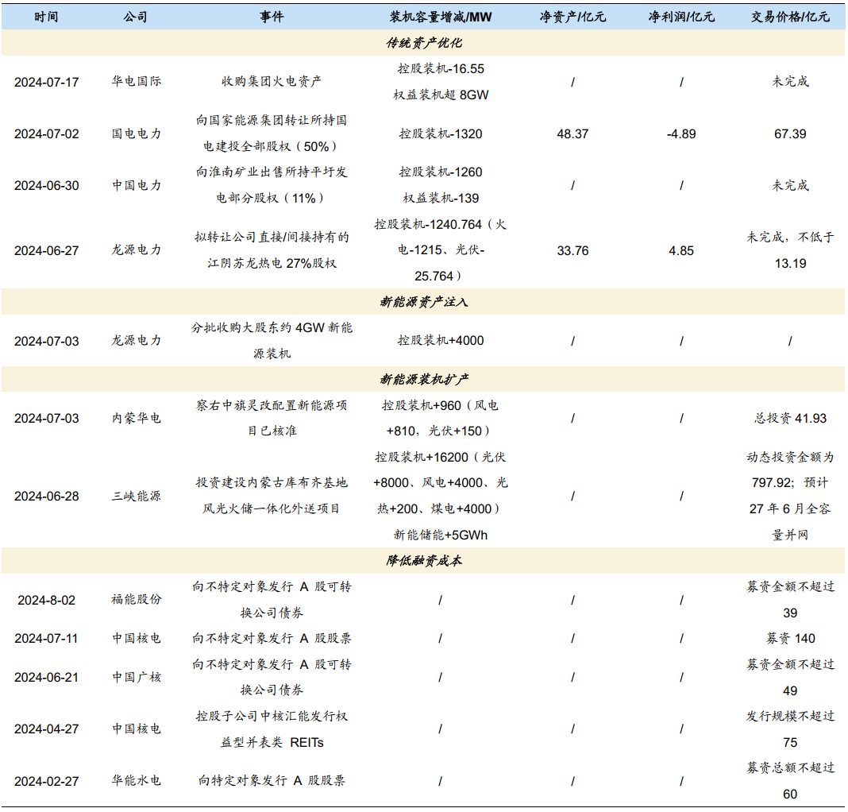The width and height of the screenshot is (848, 812).
Task: Click the 时间 column header
Action: click(46, 17)
